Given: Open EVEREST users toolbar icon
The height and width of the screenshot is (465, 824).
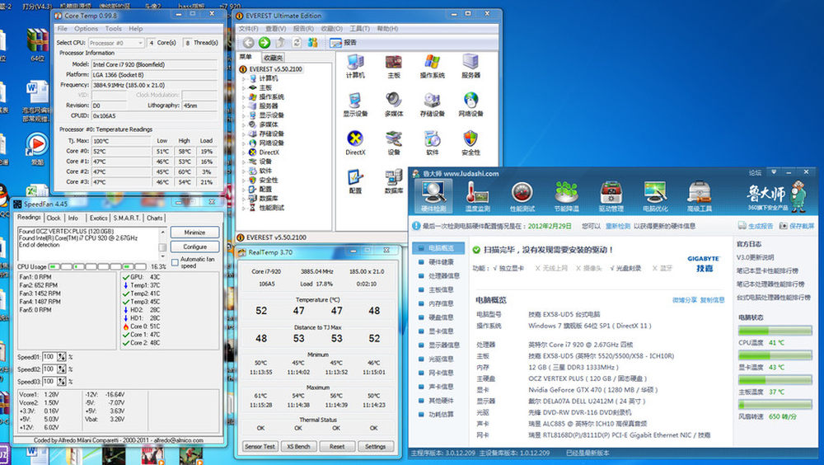Looking at the screenshot, I should coord(313,43).
